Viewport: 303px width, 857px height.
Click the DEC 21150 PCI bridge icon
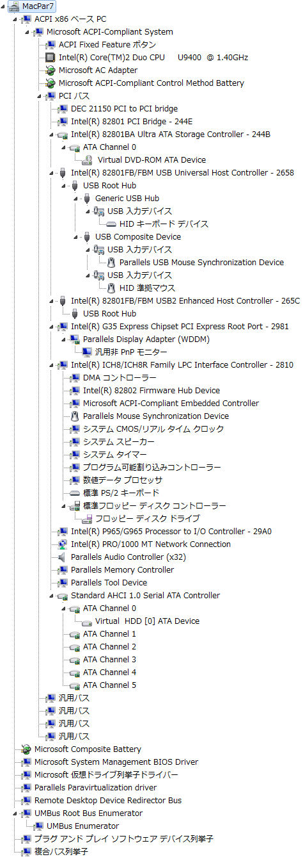(63, 109)
